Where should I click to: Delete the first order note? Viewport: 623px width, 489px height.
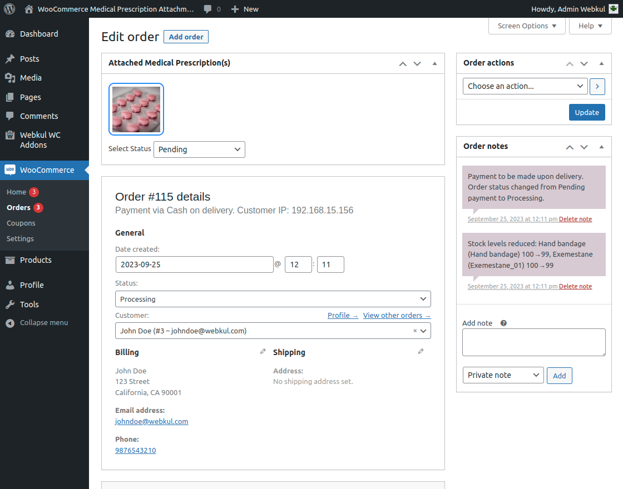(575, 218)
